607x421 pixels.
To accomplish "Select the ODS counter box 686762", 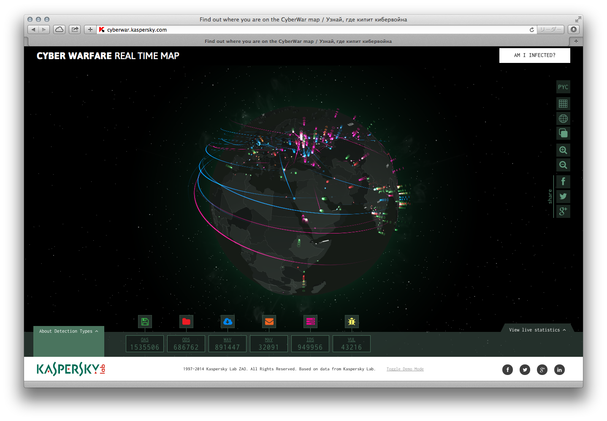I will pyautogui.click(x=186, y=344).
